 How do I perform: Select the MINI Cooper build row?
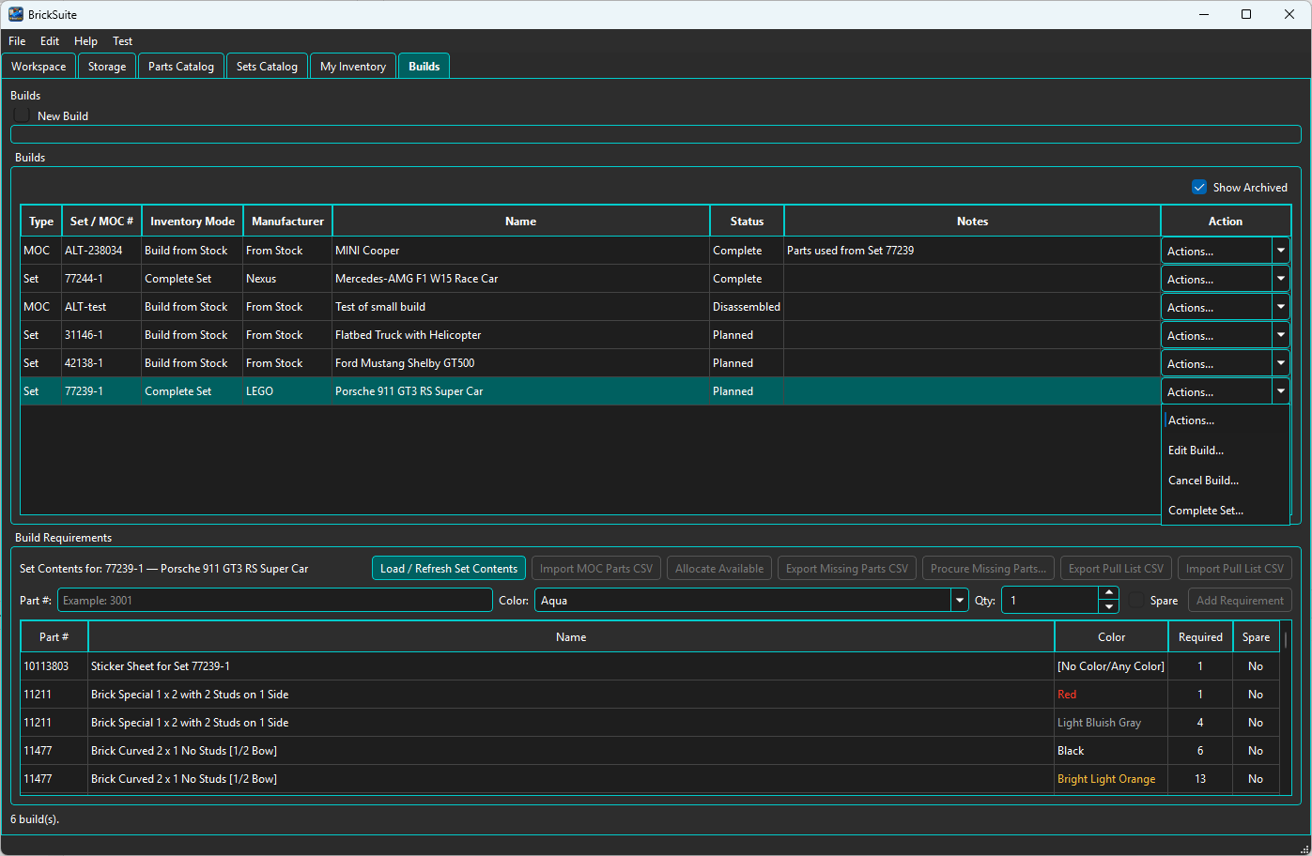coord(590,251)
